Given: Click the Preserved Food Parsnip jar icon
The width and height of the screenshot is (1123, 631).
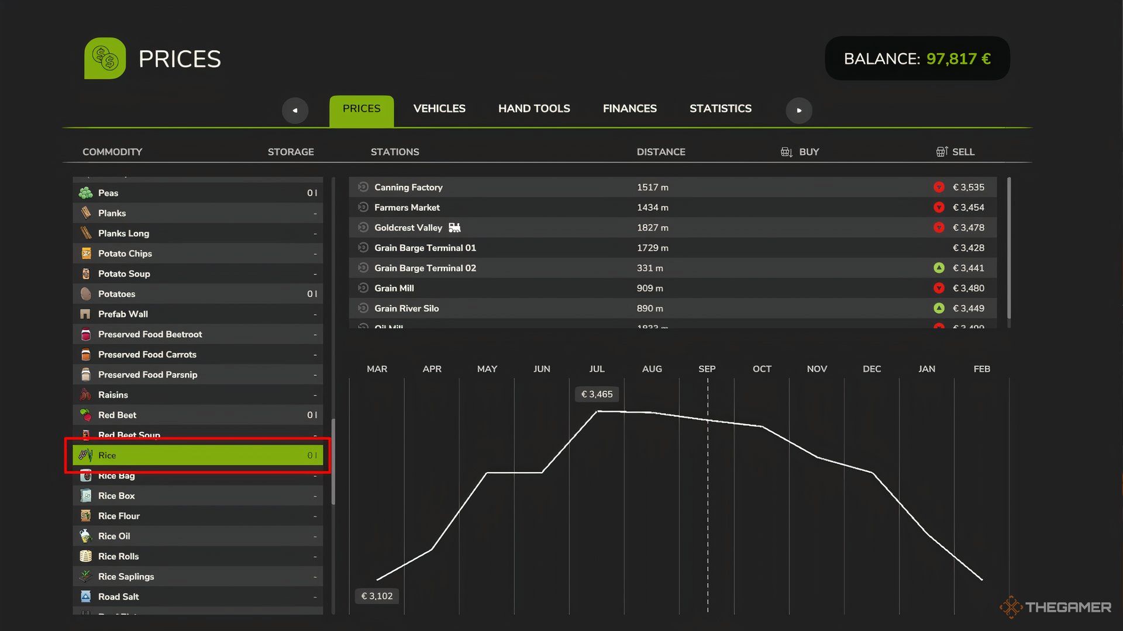Looking at the screenshot, I should (x=86, y=375).
